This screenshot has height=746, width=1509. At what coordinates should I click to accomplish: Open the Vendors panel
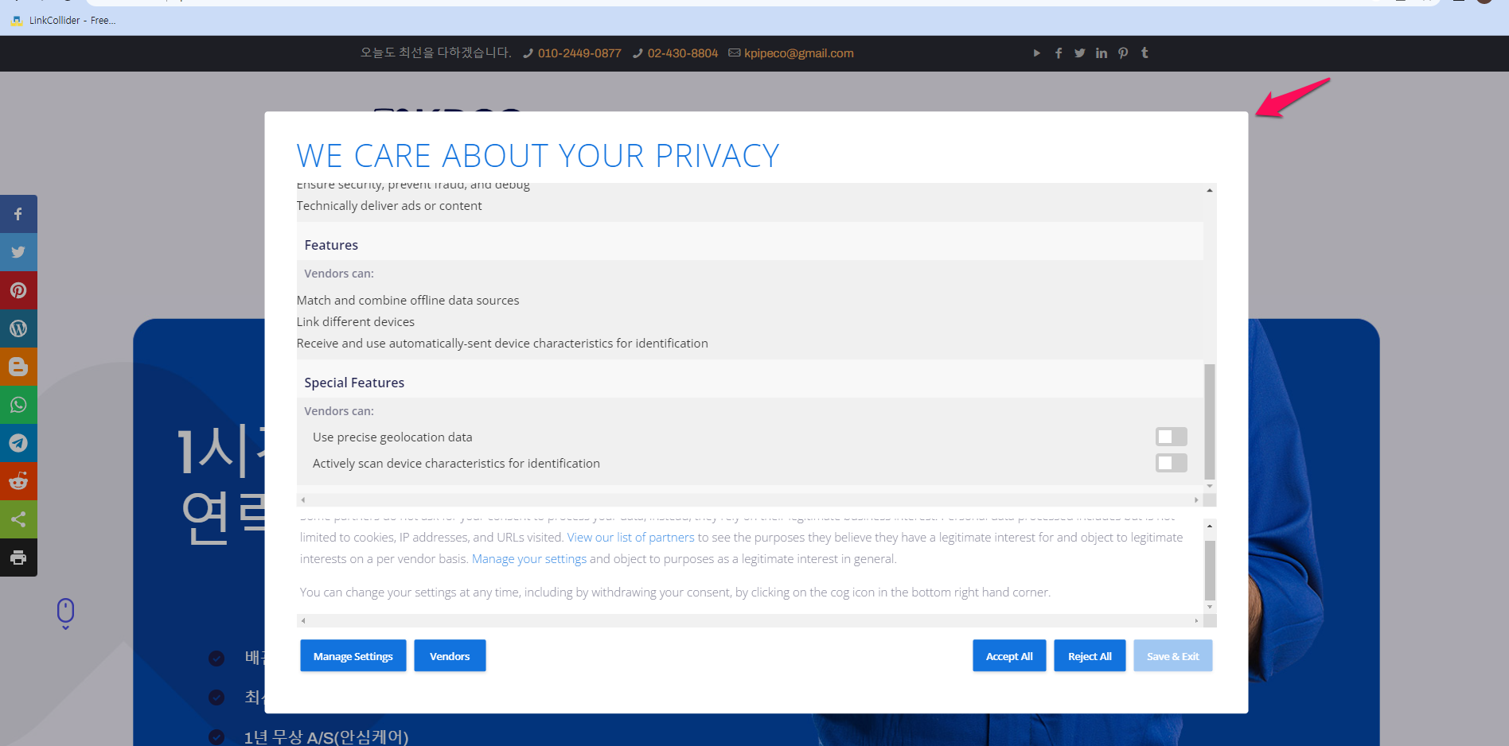click(449, 655)
